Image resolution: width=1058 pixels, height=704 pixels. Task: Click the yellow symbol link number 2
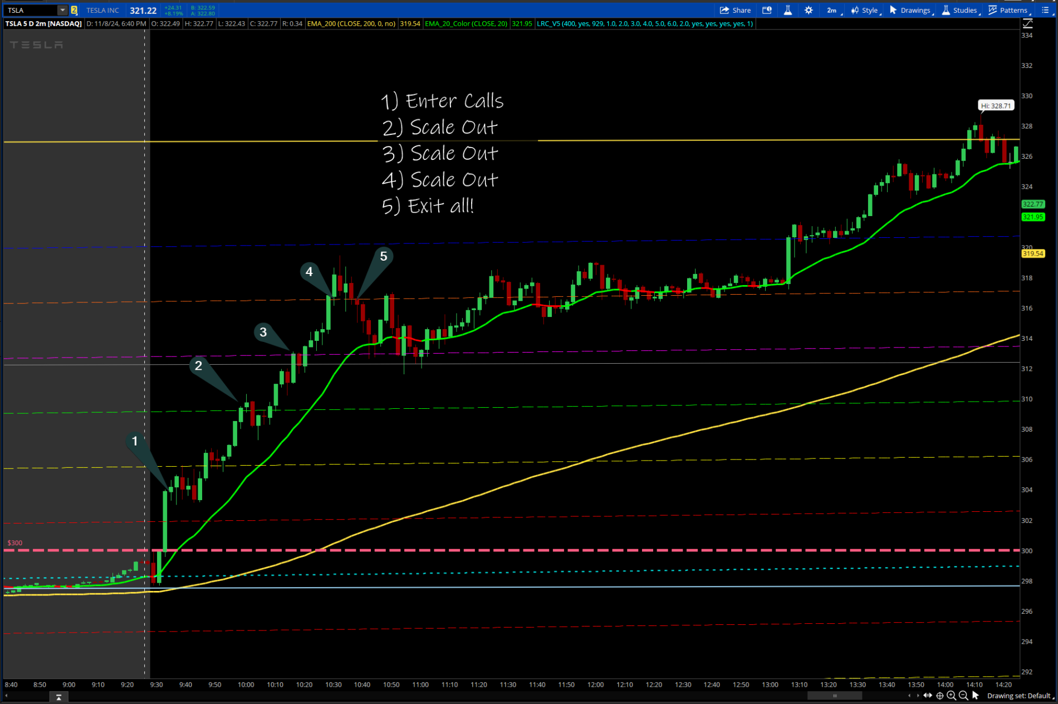pos(74,10)
